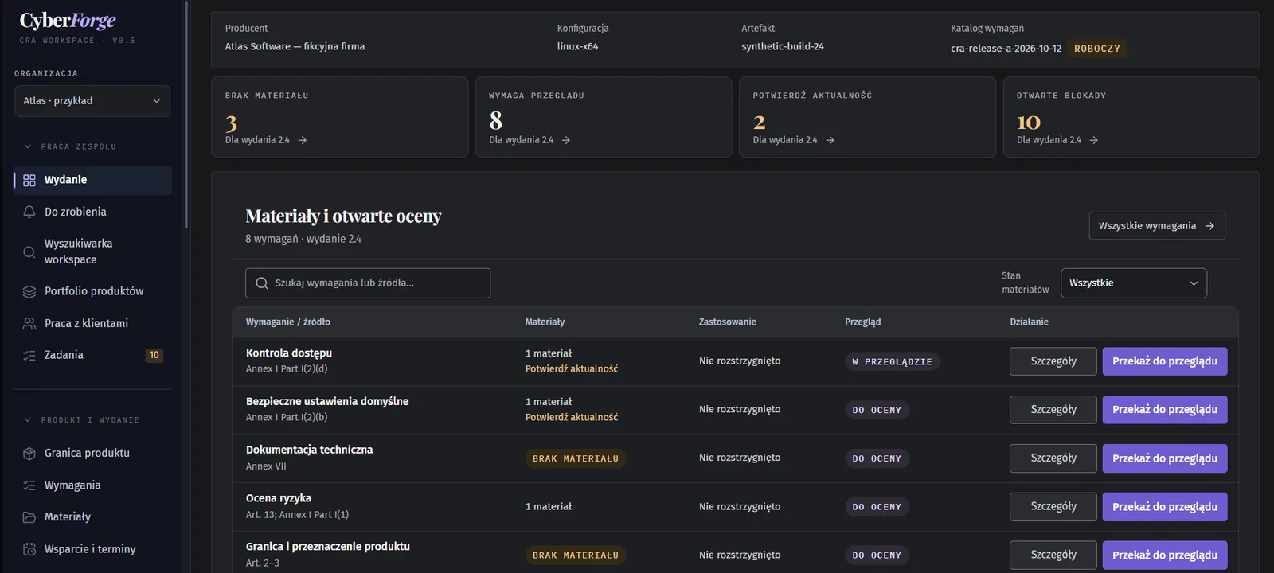The height and width of the screenshot is (573, 1274).
Task: Click the arrow on Otwarte blokady card
Action: [x=1094, y=140]
